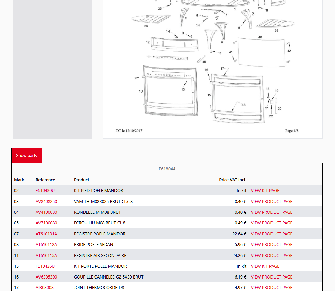Open reference link AT610115A
335x291 pixels.
pyautogui.click(x=46, y=255)
